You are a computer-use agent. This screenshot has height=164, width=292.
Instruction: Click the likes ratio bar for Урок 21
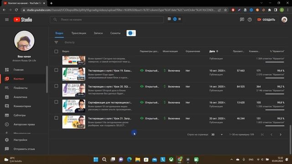(x=275, y=126)
